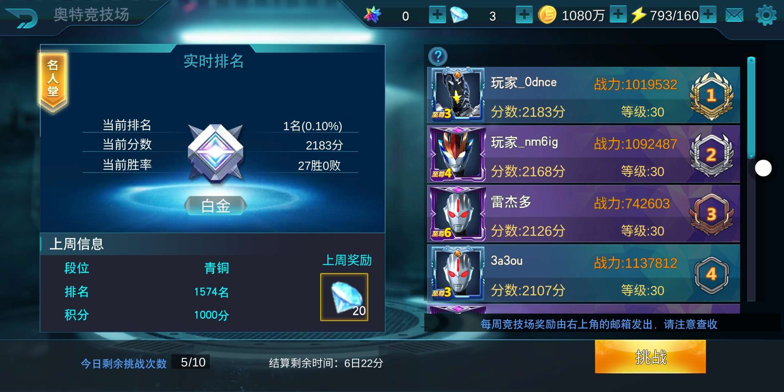Tap the 实时排名 panel title

tap(213, 61)
